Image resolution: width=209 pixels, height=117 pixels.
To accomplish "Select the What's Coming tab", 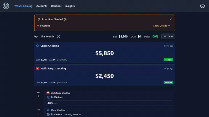I will 23,6.
